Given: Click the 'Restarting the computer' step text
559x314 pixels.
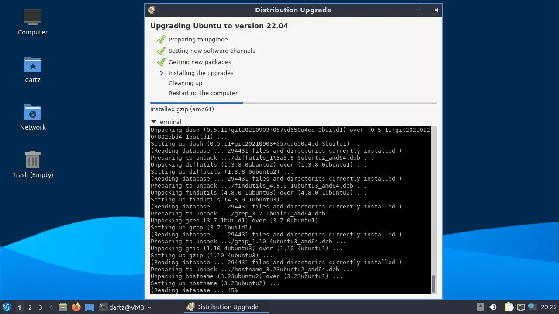Looking at the screenshot, I should tap(203, 93).
